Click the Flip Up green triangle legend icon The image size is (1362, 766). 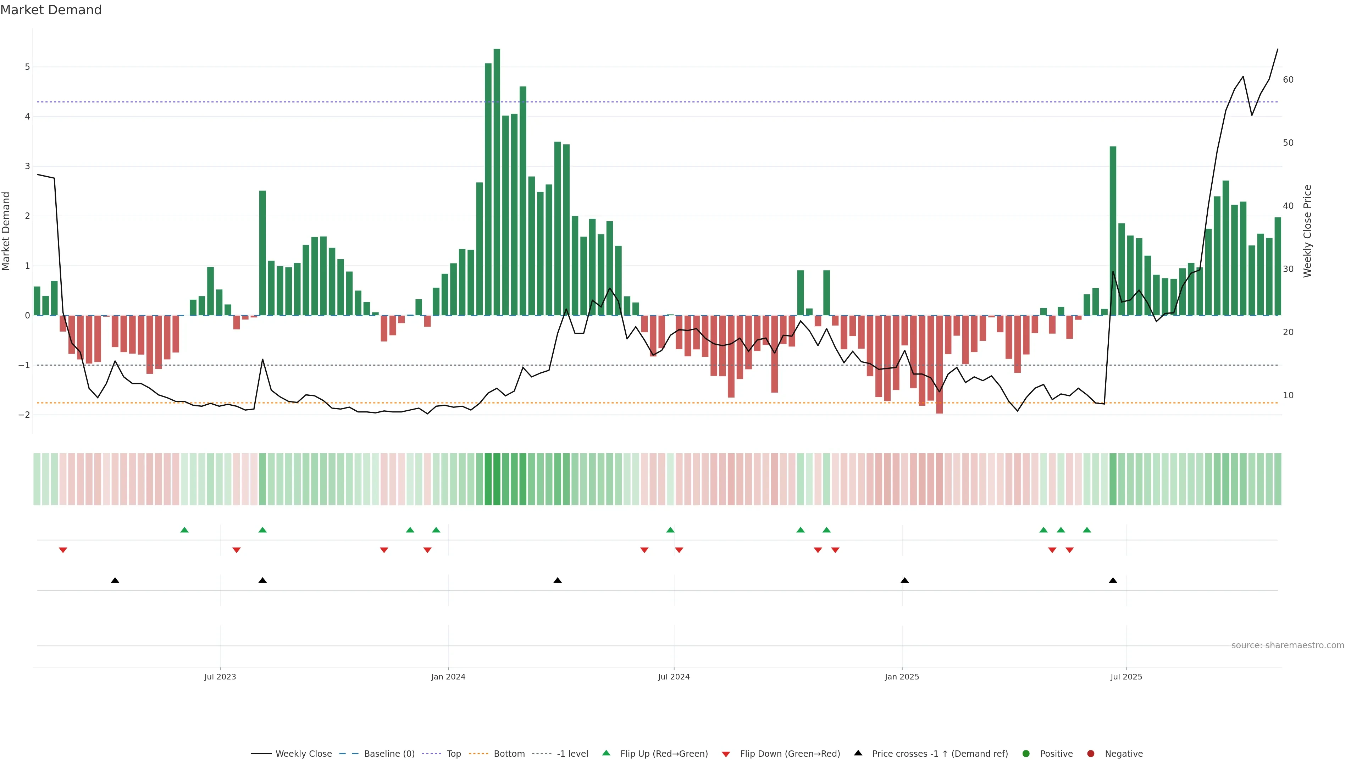coord(606,753)
